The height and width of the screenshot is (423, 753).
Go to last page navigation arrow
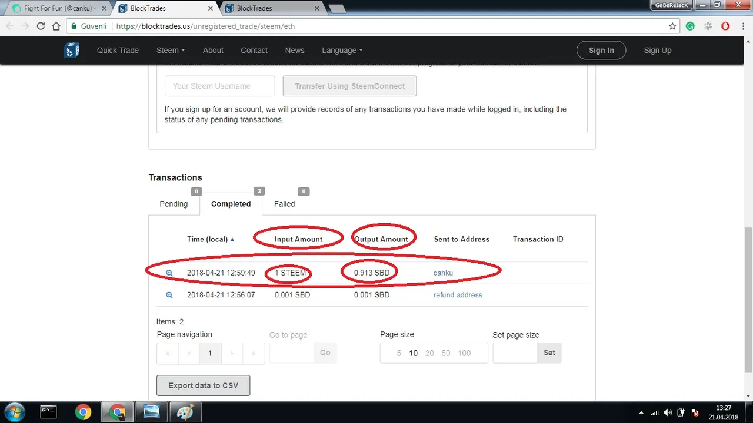254,353
